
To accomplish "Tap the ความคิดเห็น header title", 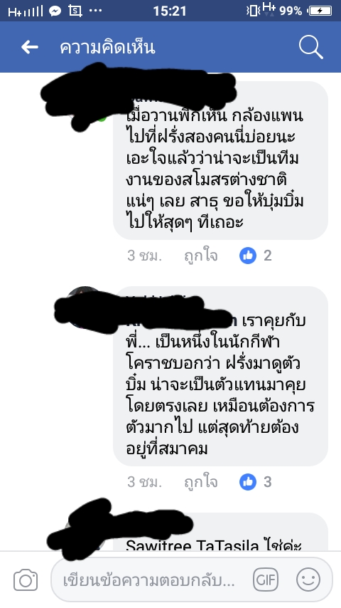I will 107,47.
